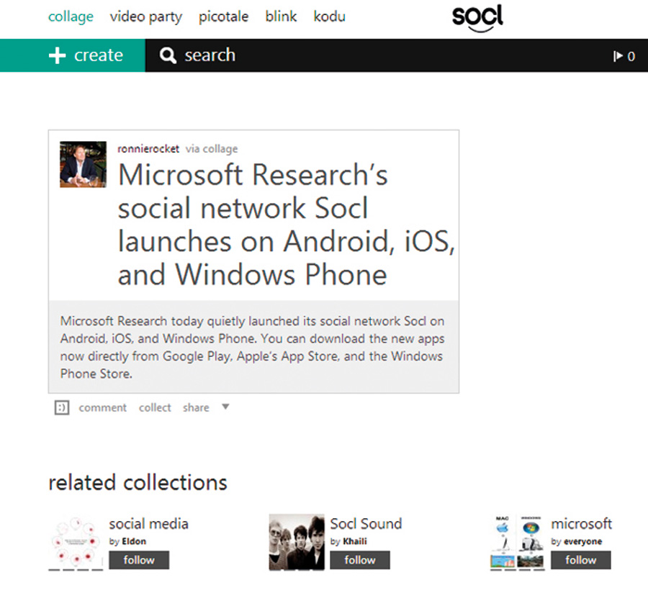Open the kodu tab

(x=329, y=17)
